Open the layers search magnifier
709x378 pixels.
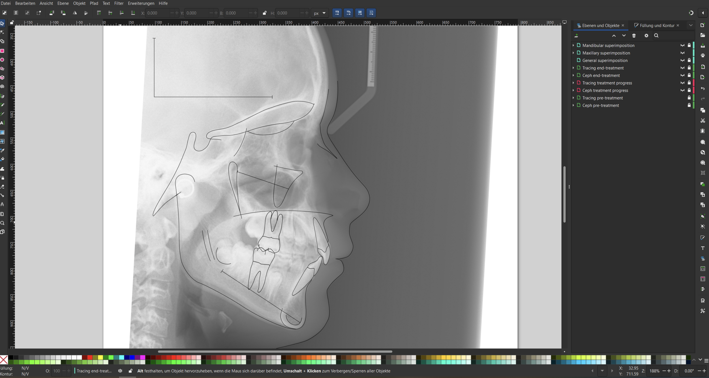coord(656,36)
